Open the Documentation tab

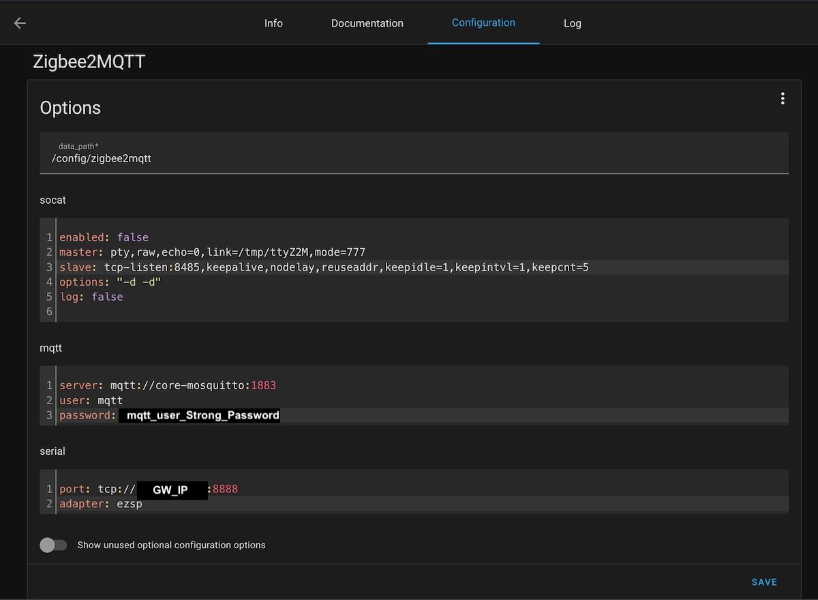367,23
